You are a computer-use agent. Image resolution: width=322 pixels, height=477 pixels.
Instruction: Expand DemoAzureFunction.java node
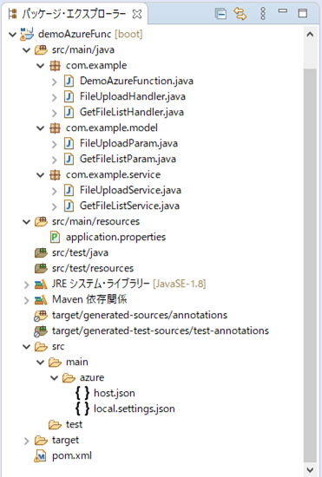[x=54, y=82]
